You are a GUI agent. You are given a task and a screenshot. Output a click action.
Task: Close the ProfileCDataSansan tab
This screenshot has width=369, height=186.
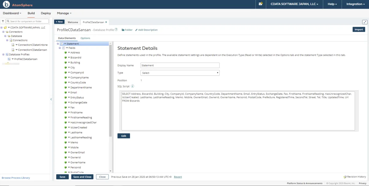pos(106,22)
